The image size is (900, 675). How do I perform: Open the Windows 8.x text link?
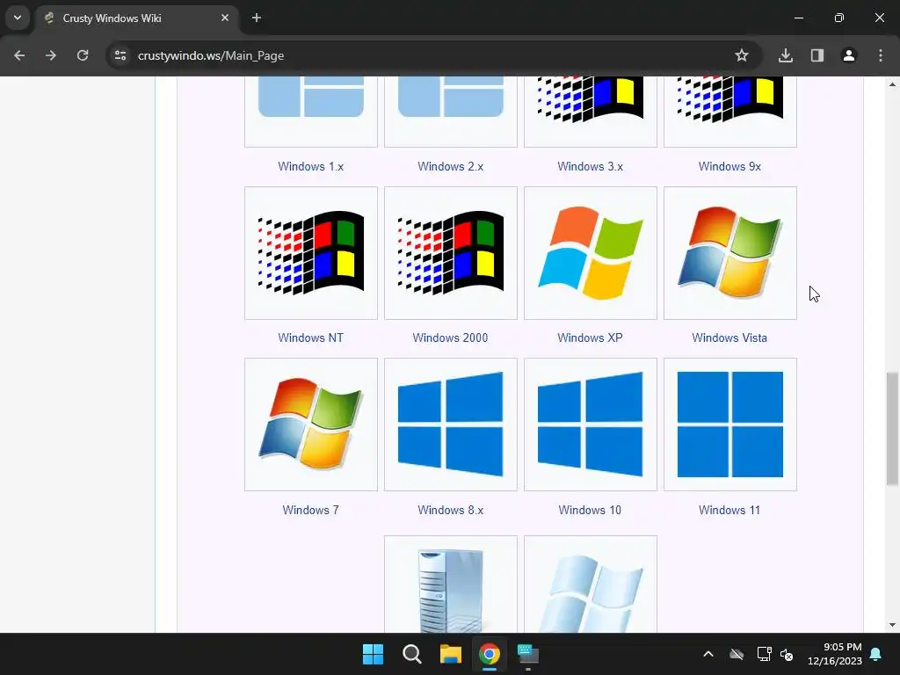point(451,511)
